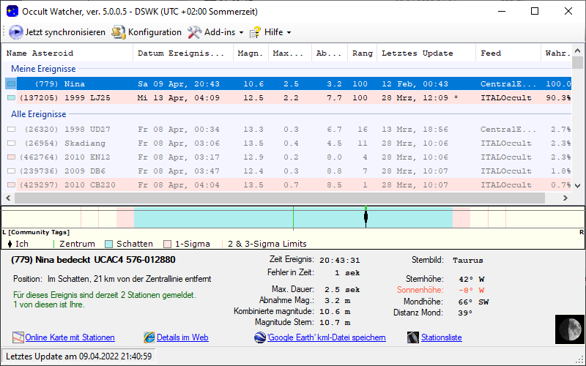This screenshot has width=586, height=366.
Task: Toggle the marker box for (462764) 2010 EN12
Action: pyautogui.click(x=11, y=157)
